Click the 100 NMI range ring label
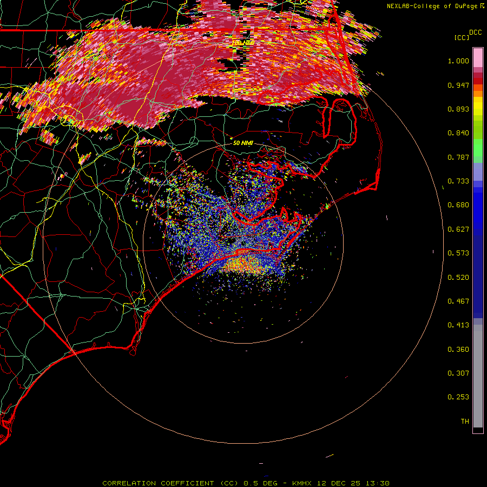The width and height of the screenshot is (487, 487). pos(243,43)
